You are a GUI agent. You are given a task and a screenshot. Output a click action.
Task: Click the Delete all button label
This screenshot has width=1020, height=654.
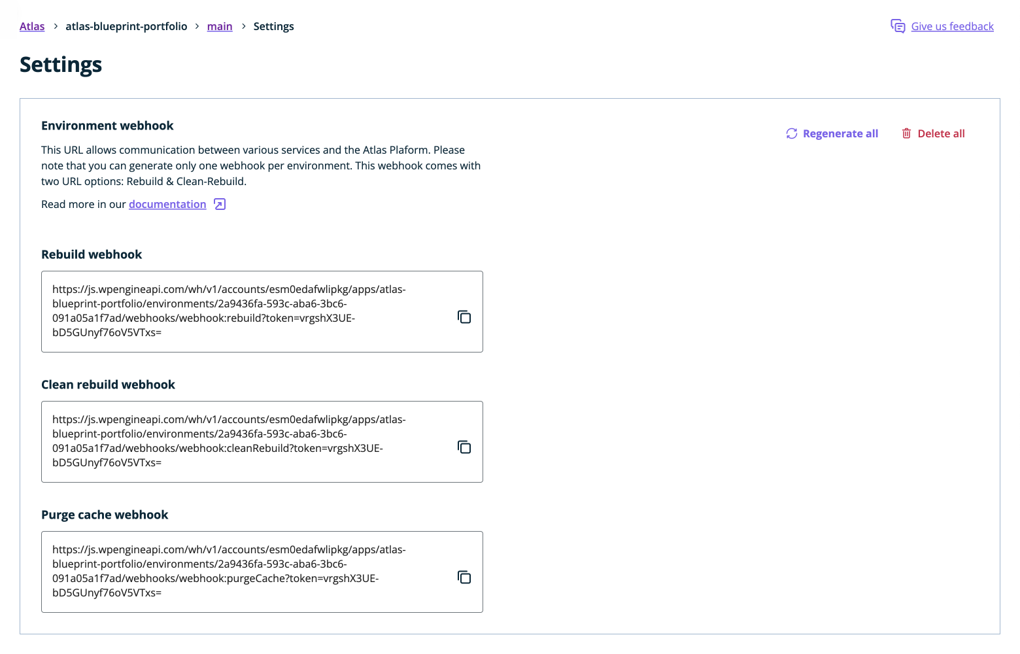point(941,133)
